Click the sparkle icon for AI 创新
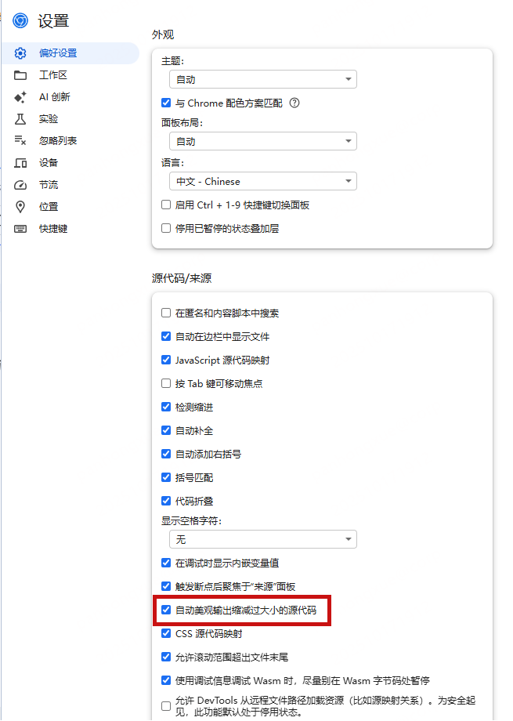This screenshot has width=513, height=721. (x=21, y=97)
